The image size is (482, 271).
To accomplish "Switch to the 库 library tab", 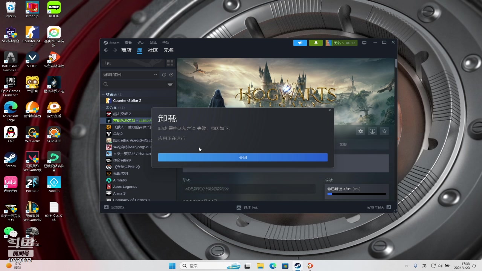I will [x=140, y=50].
